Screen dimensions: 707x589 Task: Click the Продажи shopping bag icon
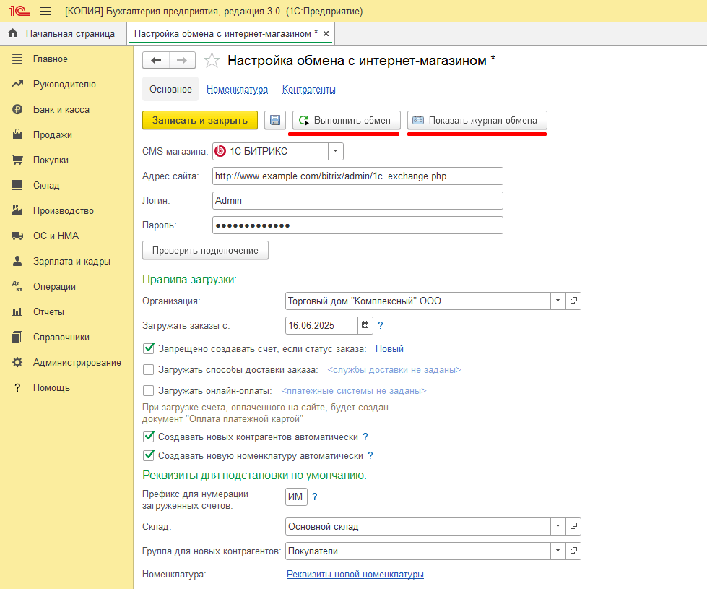click(17, 134)
